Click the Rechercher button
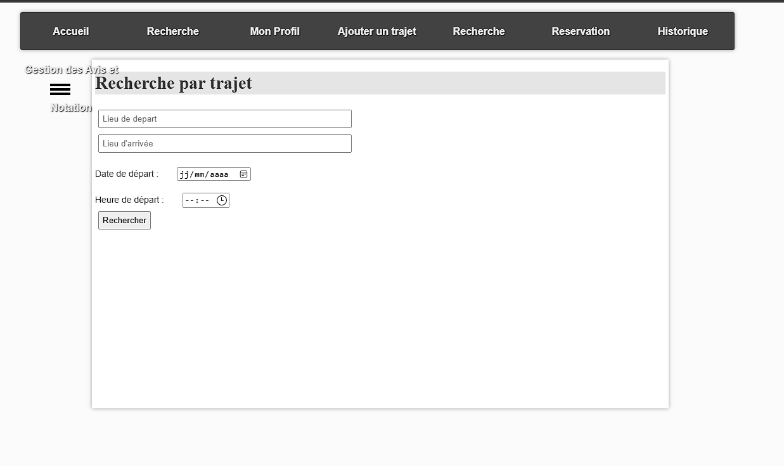The image size is (784, 466). (x=124, y=220)
